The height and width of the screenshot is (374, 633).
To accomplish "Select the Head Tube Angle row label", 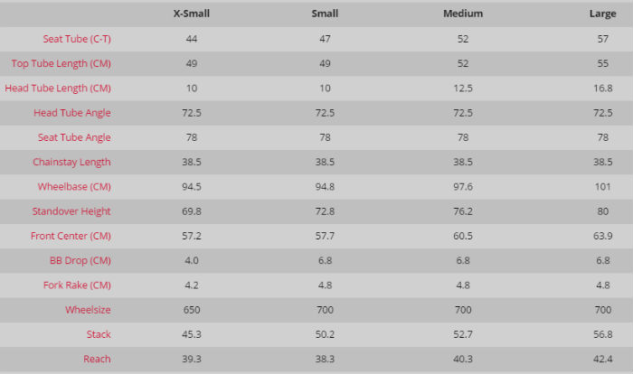I will pos(72,113).
